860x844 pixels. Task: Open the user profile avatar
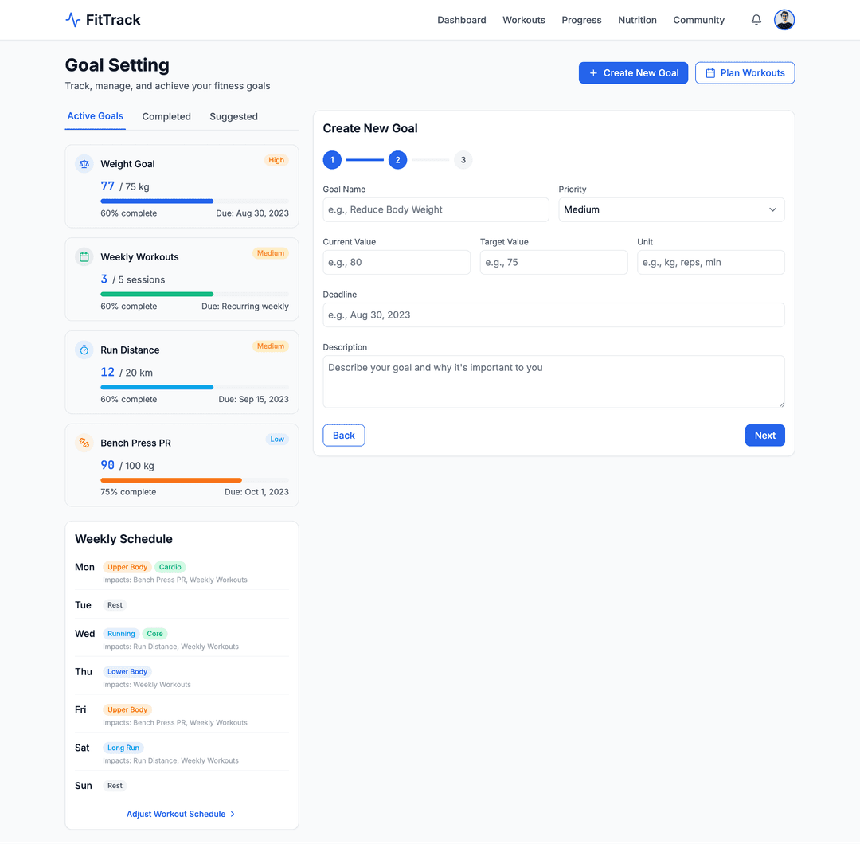pyautogui.click(x=784, y=20)
